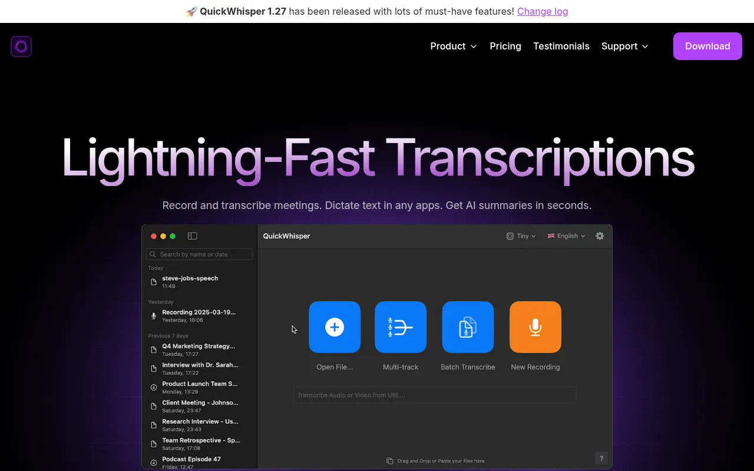Click the file icon beside Client Meeting
The image size is (754, 471).
(154, 406)
